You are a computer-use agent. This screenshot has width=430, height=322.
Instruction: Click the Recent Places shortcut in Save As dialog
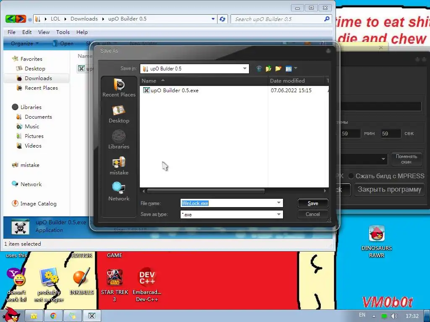pyautogui.click(x=119, y=88)
